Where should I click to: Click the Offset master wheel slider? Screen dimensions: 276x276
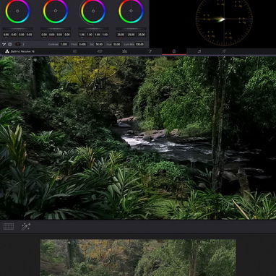tap(131, 29)
